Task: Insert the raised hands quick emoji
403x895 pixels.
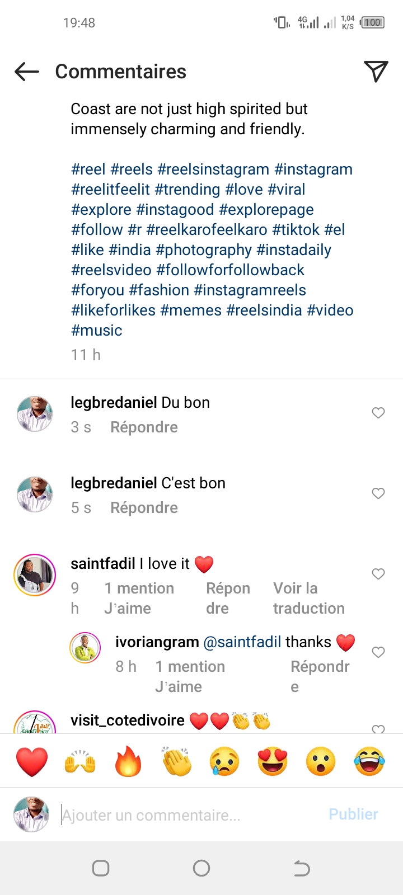Action: pyautogui.click(x=80, y=761)
